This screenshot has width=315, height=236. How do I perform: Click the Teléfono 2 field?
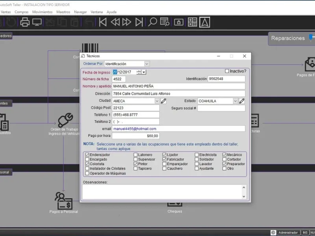click(x=136, y=122)
